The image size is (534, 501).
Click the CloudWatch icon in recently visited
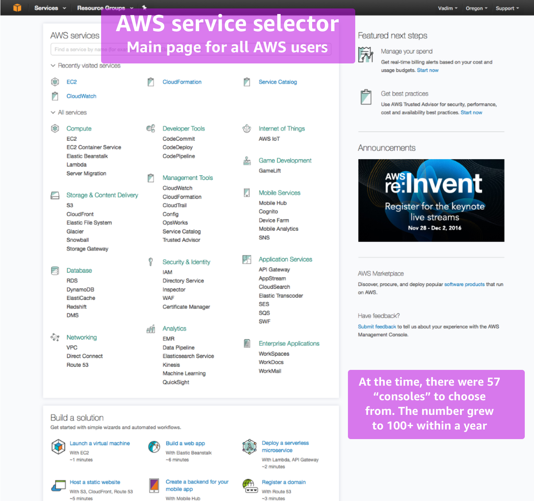tap(55, 96)
